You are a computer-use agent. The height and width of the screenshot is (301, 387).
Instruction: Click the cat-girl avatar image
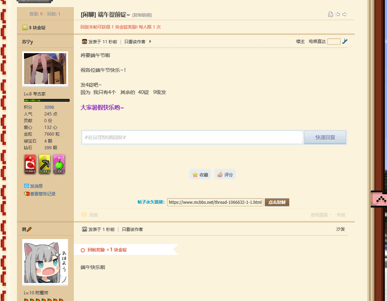pyautogui.click(x=45, y=262)
